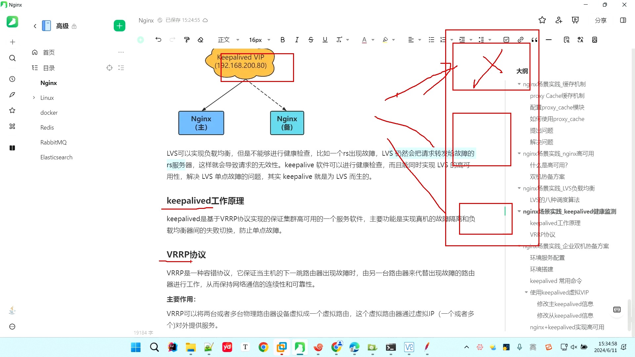Open the Elasticsearch document
This screenshot has width=635, height=357.
point(56,157)
